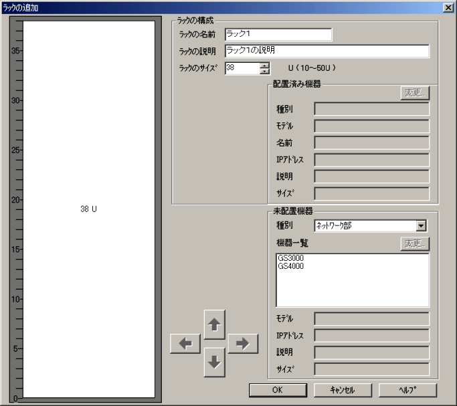The image size is (457, 406).
Task: Decrease rack size with spinner down arrow
Action: click(x=264, y=72)
